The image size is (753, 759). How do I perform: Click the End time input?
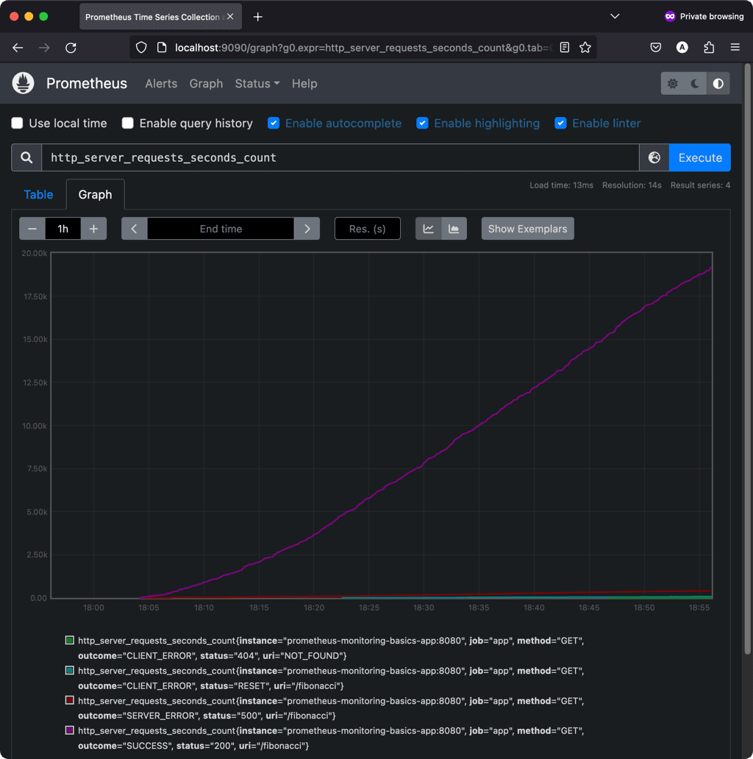(x=221, y=229)
